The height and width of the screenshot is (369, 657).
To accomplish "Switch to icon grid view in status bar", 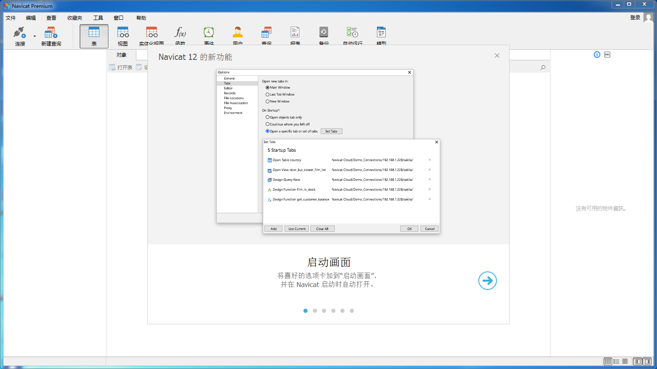I will coord(608,361).
